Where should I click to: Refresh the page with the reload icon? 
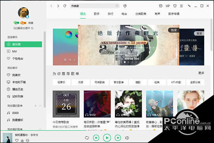pos(65,6)
